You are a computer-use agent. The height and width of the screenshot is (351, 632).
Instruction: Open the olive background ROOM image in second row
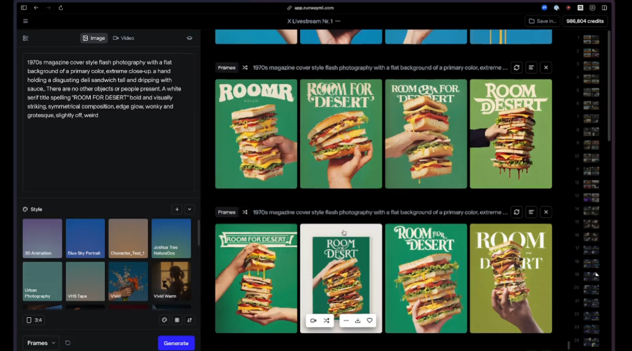click(x=511, y=278)
